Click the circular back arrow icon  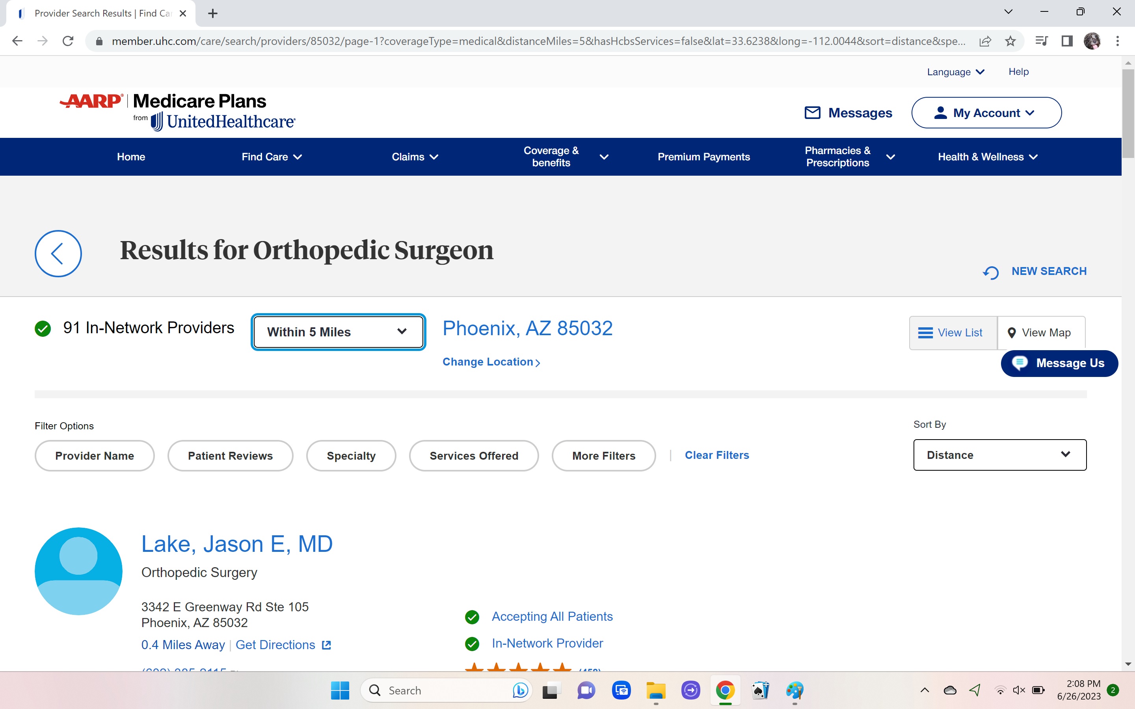click(x=58, y=253)
